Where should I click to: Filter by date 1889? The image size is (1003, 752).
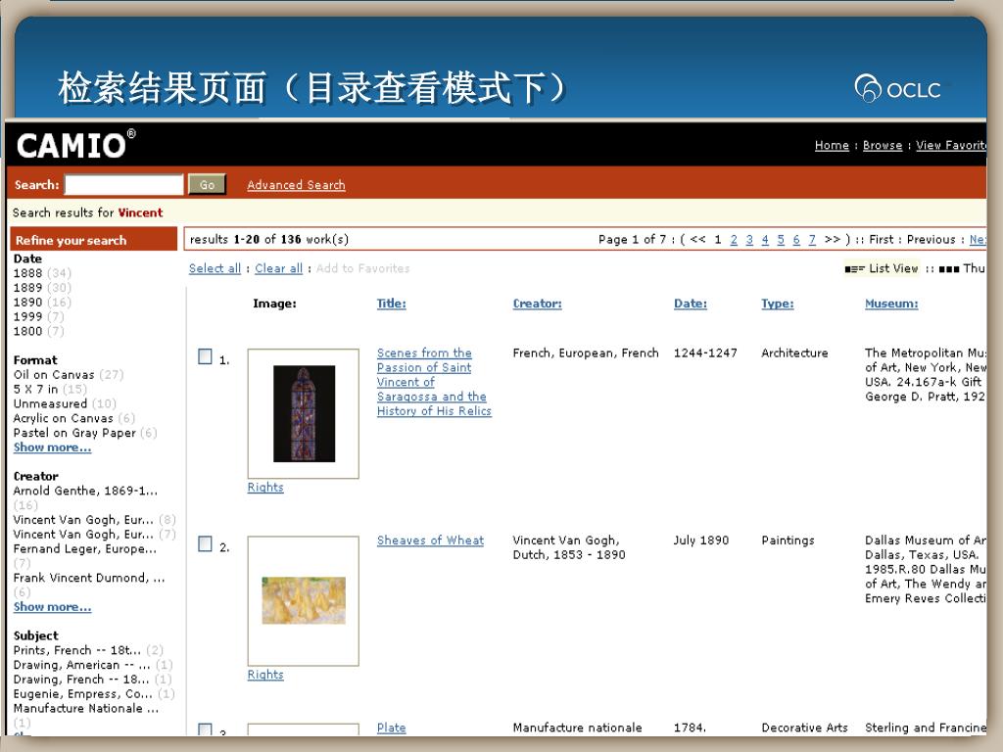click(42, 289)
